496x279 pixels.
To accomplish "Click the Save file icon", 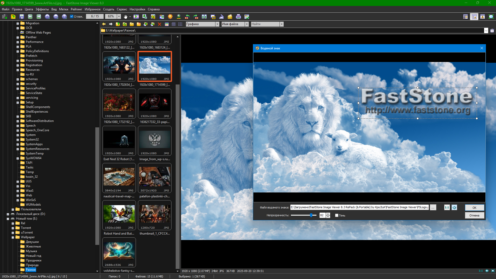I will click(22, 17).
